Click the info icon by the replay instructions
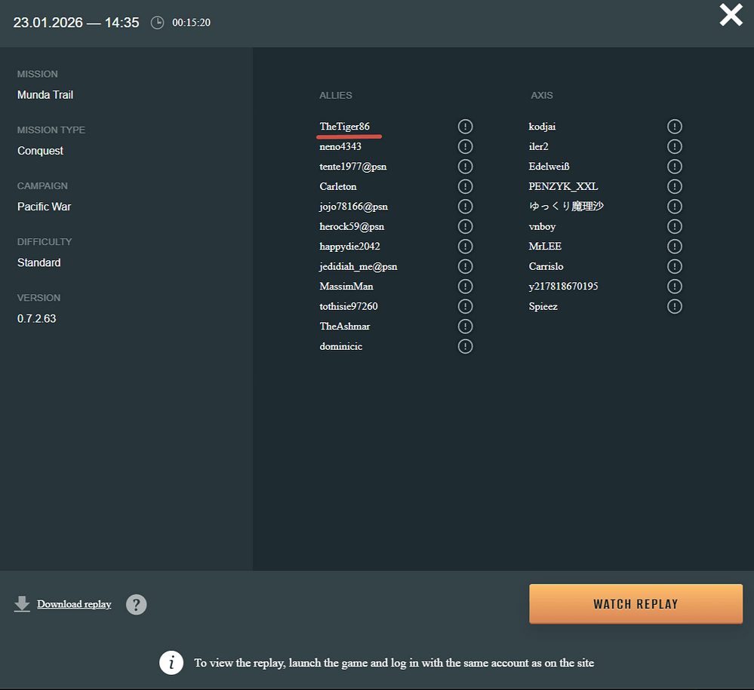The image size is (754, 690). click(x=171, y=663)
